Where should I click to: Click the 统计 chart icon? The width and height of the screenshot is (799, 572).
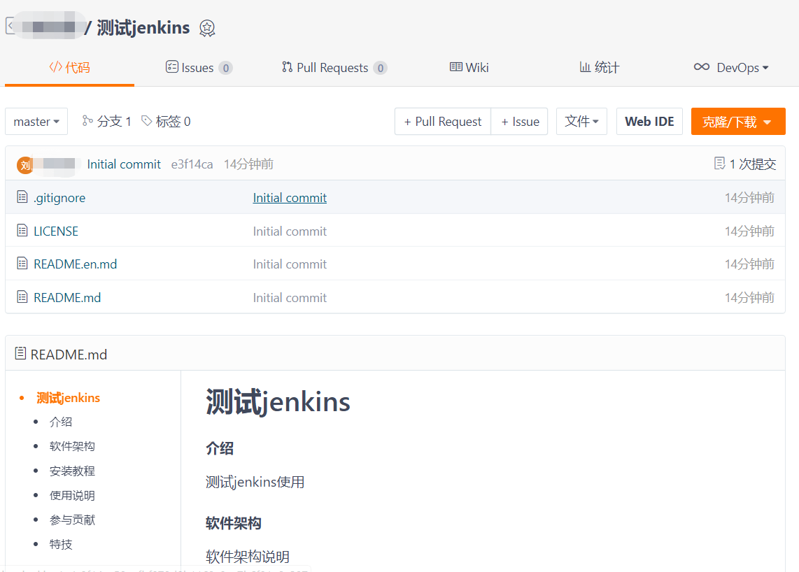coord(585,66)
